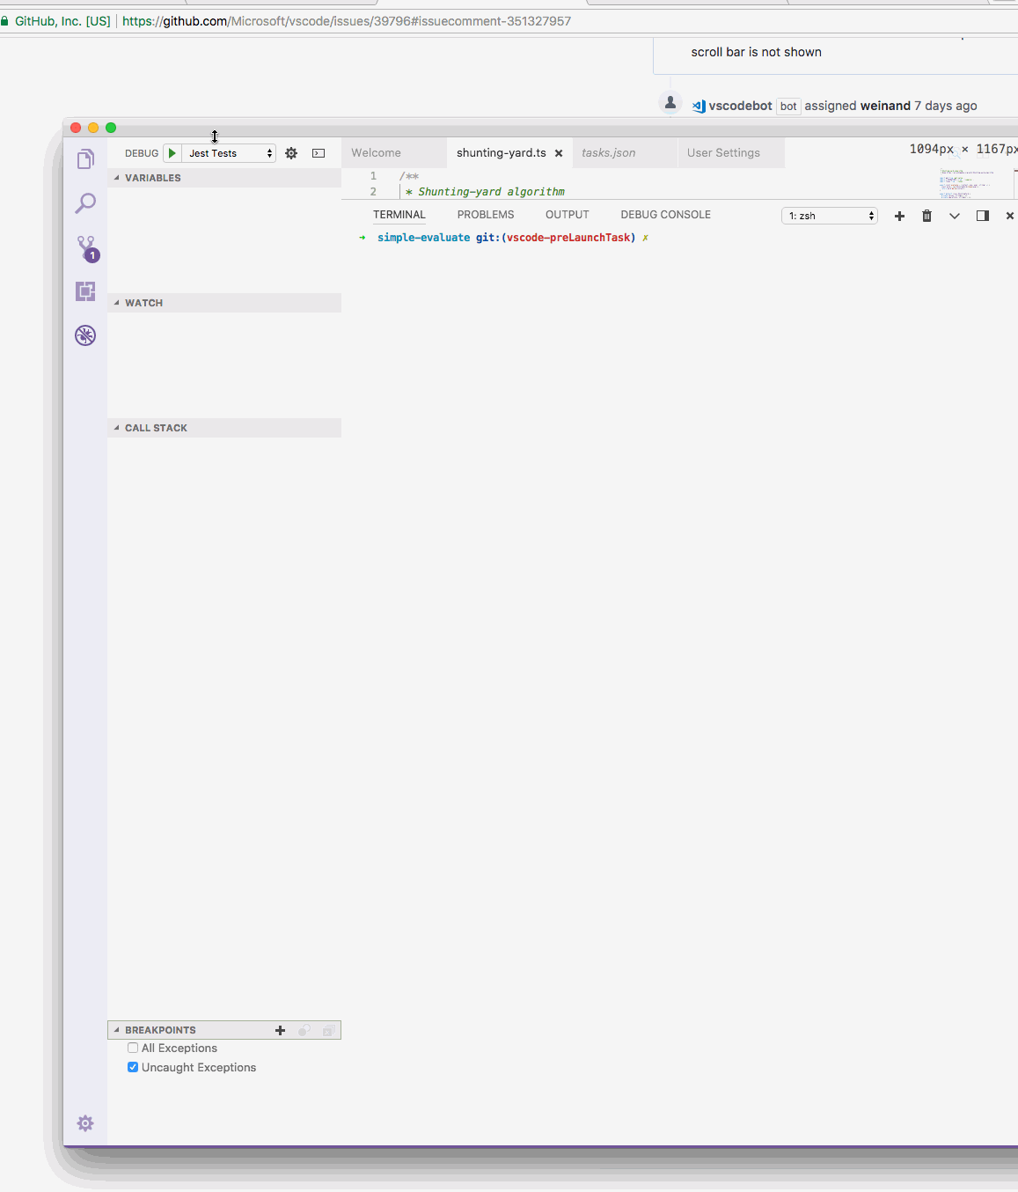1018x1192 pixels.
Task: Check the All Exceptions checkbox
Action: (x=133, y=1048)
